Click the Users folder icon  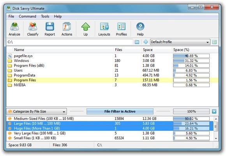tap(10, 70)
